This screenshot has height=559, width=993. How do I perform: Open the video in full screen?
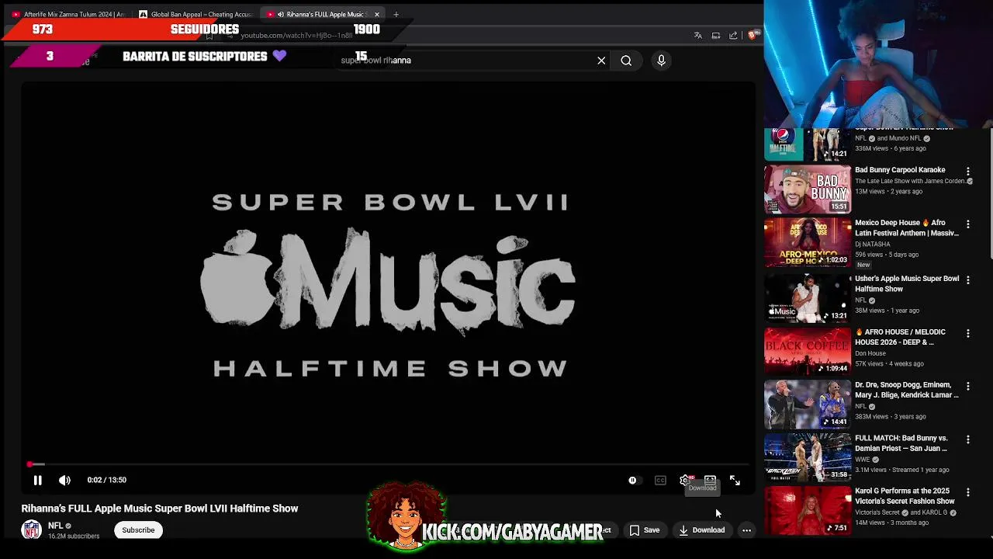pos(735,480)
